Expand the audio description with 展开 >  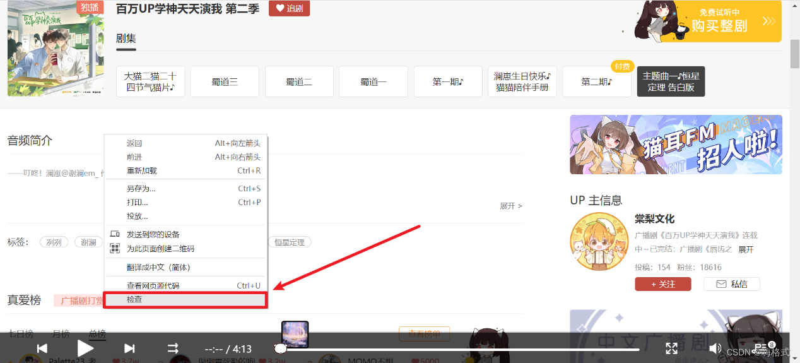click(511, 206)
